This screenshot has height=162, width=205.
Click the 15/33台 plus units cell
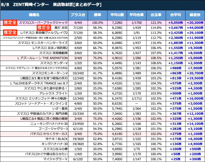tap(78, 114)
